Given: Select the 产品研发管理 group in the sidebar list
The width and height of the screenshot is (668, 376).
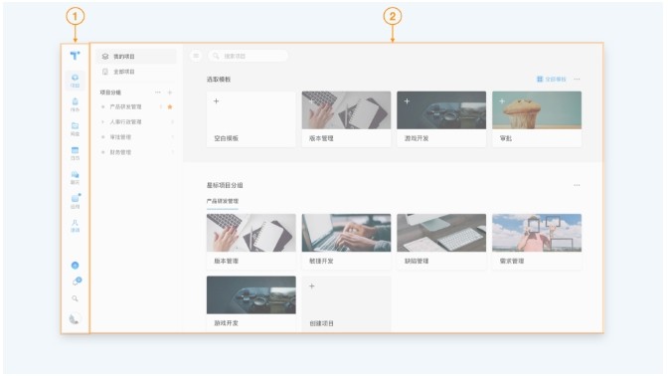Looking at the screenshot, I should (x=125, y=107).
